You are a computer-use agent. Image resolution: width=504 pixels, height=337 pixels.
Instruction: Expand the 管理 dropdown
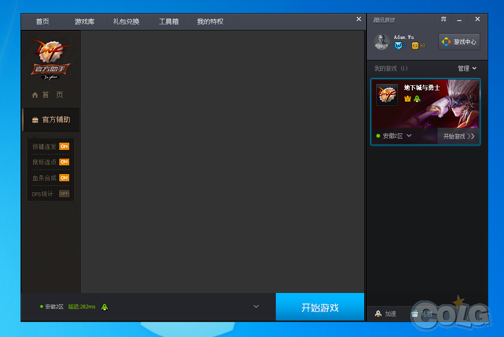click(467, 68)
